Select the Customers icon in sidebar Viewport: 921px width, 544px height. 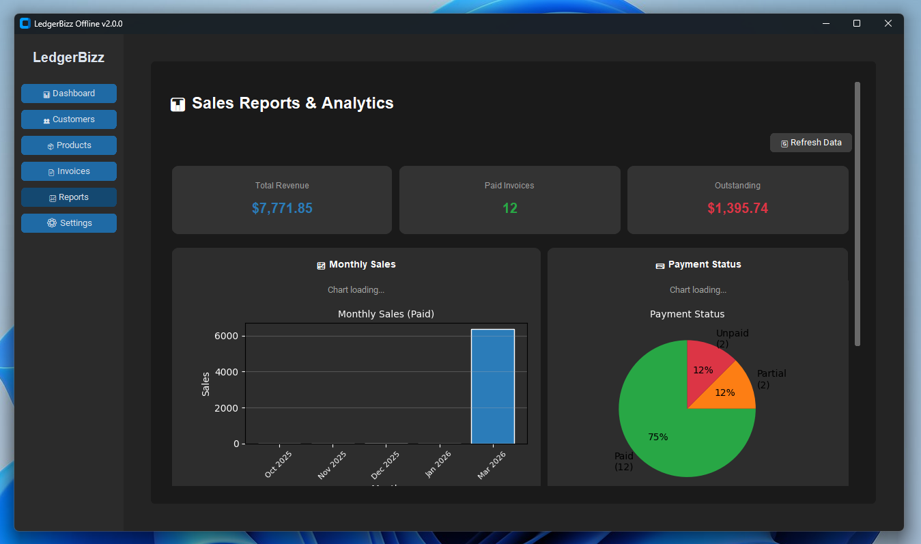pyautogui.click(x=46, y=119)
